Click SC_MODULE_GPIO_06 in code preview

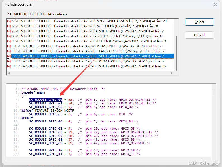pyautogui.click(x=46, y=132)
